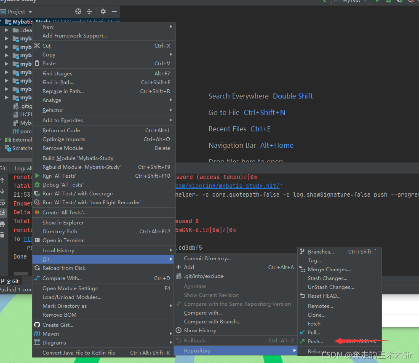Expand the Copy submenu arrow

click(x=171, y=54)
